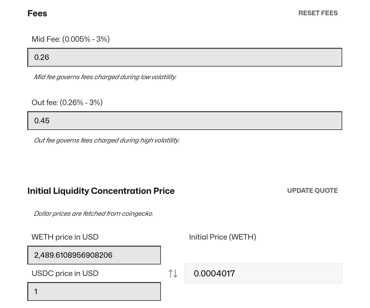Image resolution: width=370 pixels, height=308 pixels.
Task: Click the high volatility helper text
Action: tap(106, 140)
